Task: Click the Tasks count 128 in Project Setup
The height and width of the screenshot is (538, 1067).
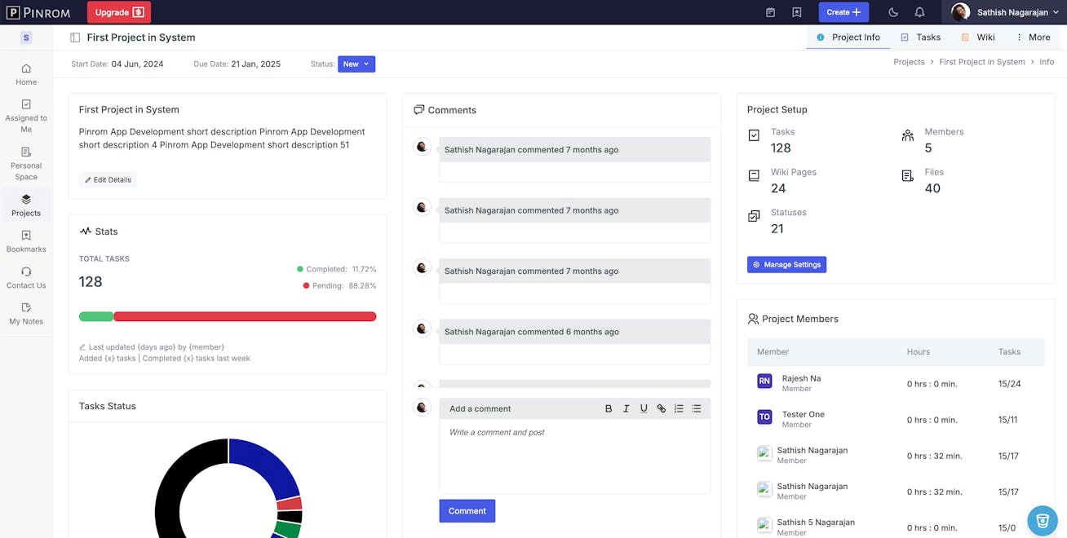Action: click(781, 148)
